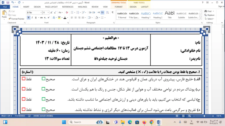The image size is (225, 126).
Task: Click the Save icon in quick access toolbar
Action: (x=8, y=3)
